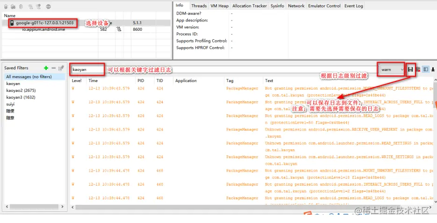Click the saved filters scrollbar right arrow

(x=62, y=207)
